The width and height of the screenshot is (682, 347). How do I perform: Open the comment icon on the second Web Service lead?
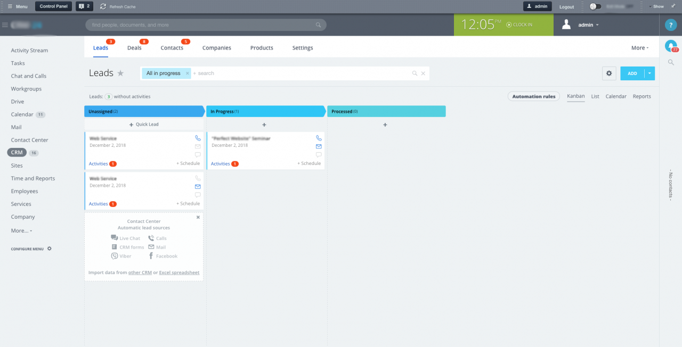198,195
